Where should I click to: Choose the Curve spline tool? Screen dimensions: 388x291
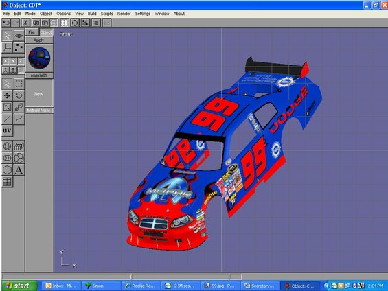[x=19, y=119]
